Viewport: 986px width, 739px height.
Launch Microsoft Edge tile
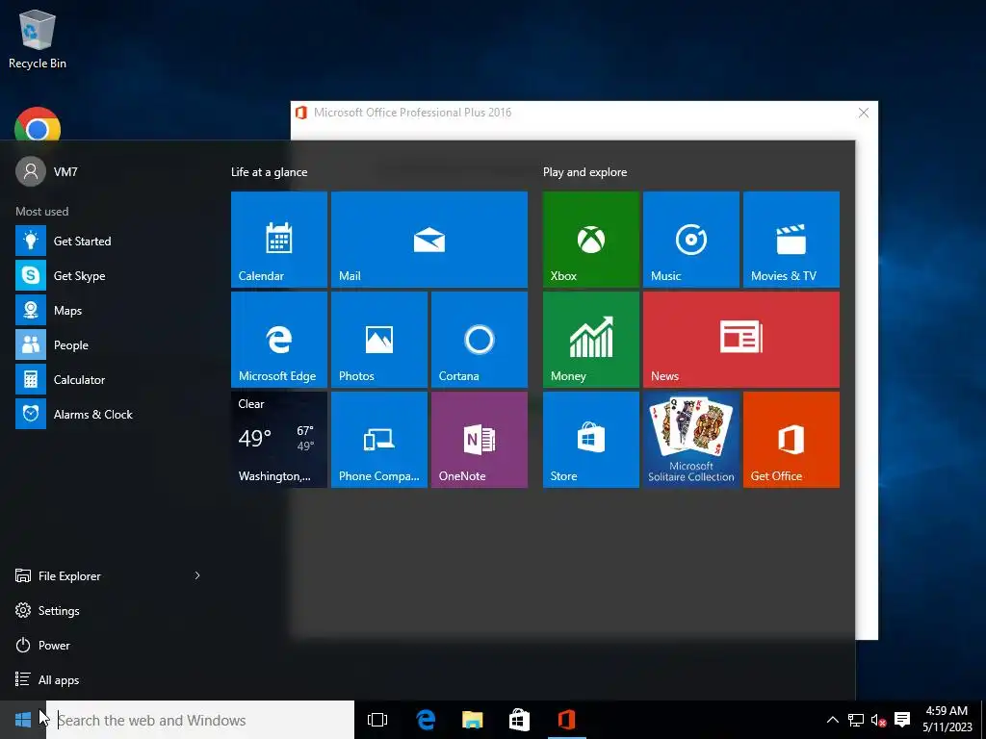(x=278, y=340)
